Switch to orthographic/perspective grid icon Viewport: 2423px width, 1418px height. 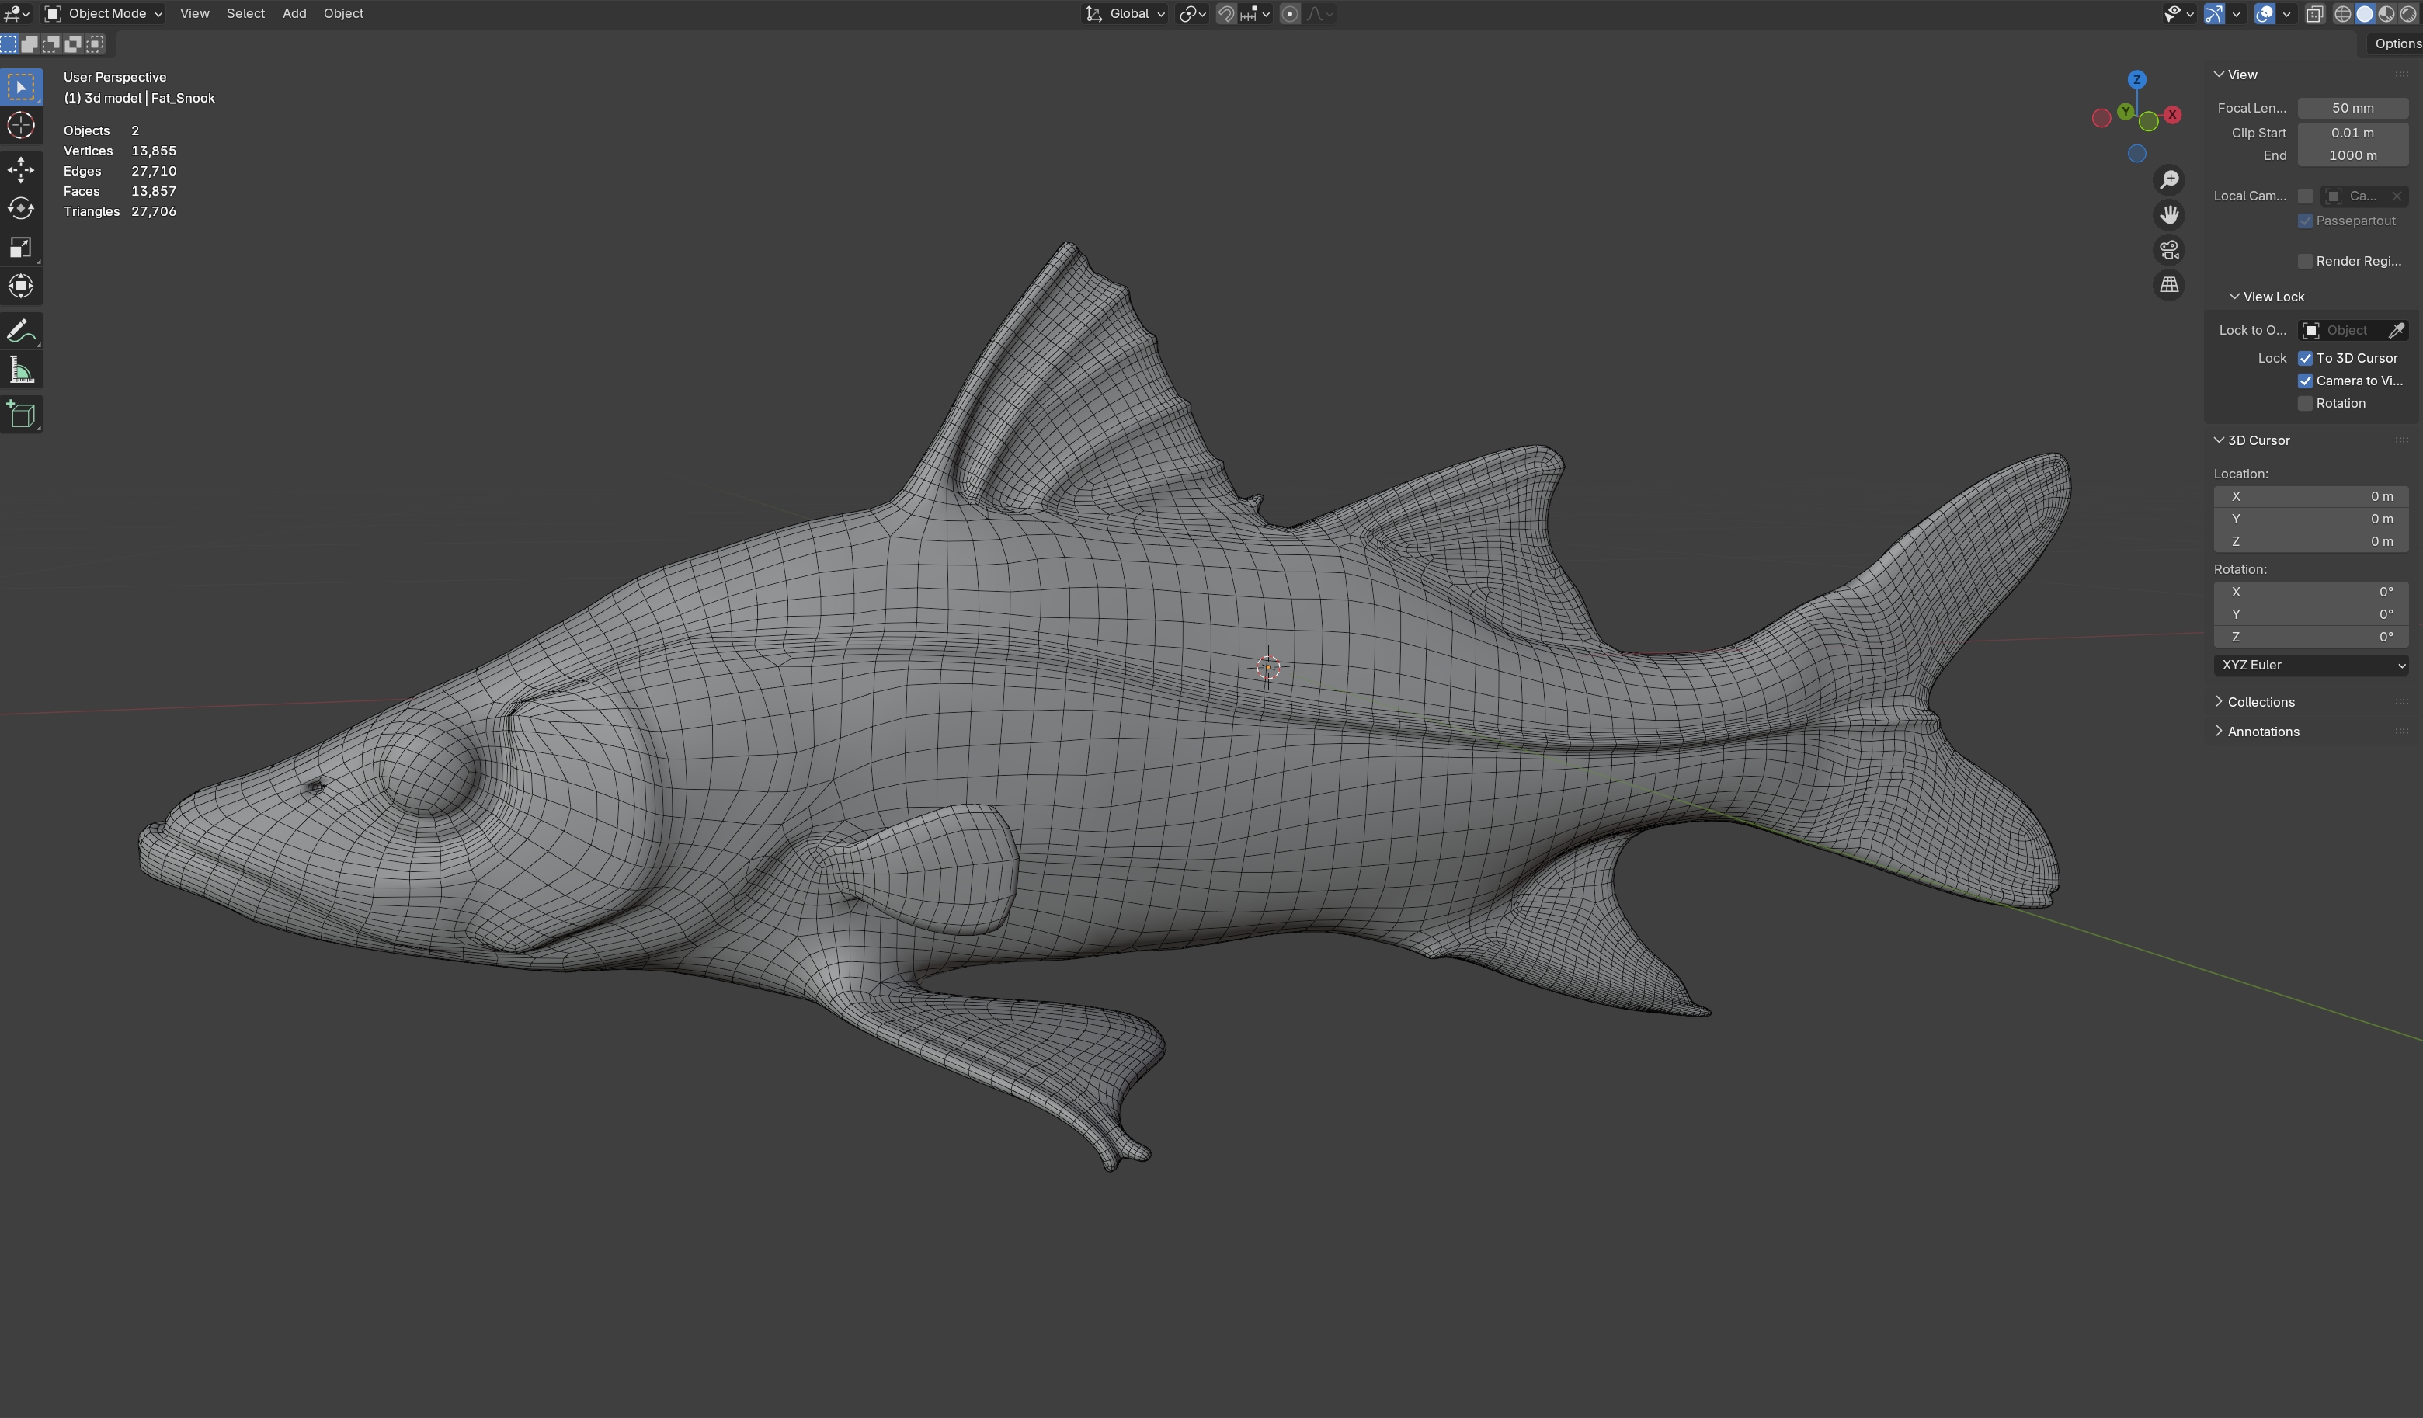2169,286
